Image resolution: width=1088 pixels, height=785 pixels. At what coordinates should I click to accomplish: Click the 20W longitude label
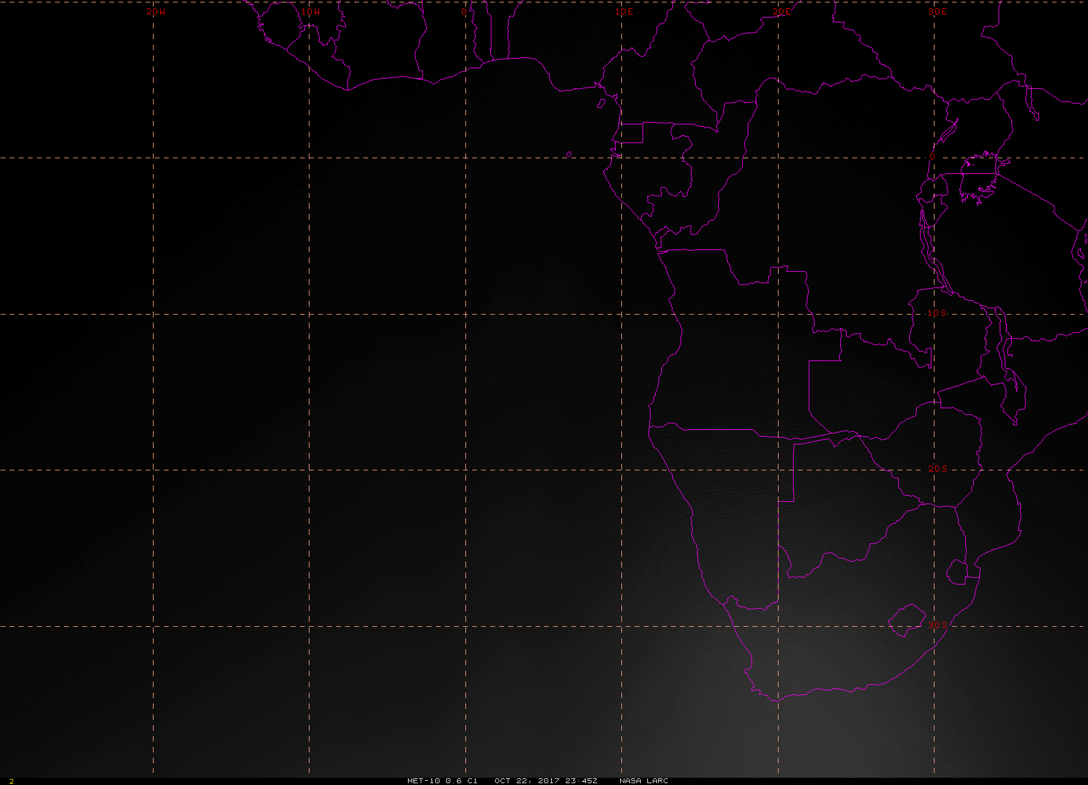point(155,11)
